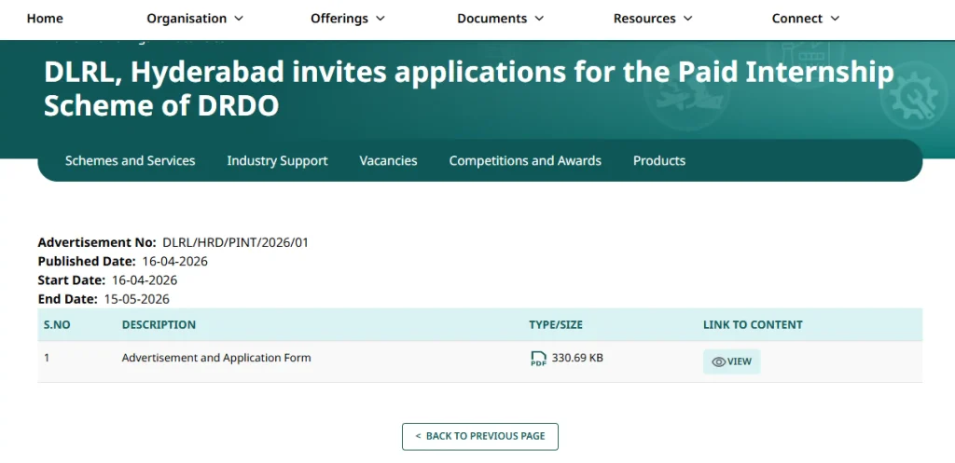Click the eye icon View button
This screenshot has width=955, height=463.
[x=731, y=361]
